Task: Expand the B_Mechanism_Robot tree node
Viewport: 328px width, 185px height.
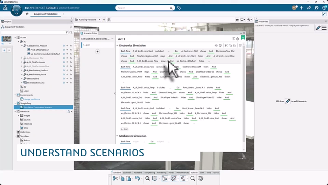Action: [x=22, y=74]
